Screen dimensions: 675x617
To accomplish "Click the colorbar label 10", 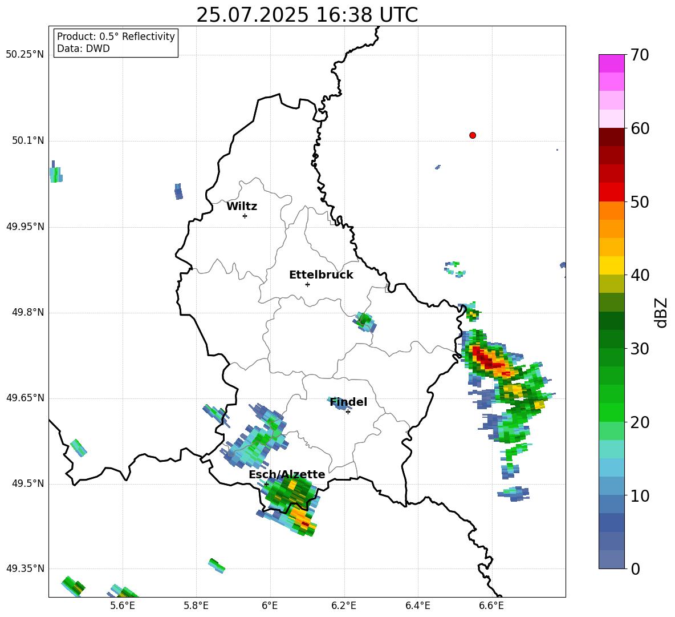I will point(640,495).
